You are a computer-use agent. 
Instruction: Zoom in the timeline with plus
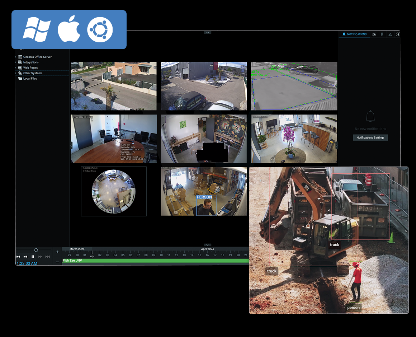coord(57,252)
